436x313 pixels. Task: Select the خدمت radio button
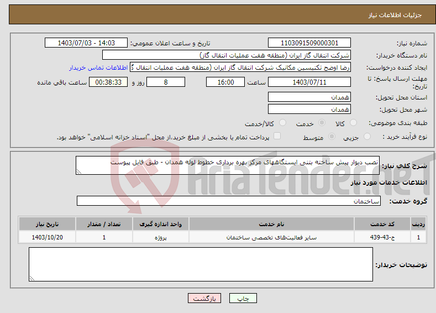(322, 123)
